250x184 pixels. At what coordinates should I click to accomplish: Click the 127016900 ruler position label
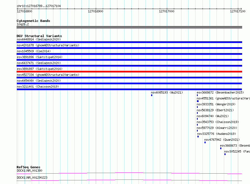click(x=96, y=11)
